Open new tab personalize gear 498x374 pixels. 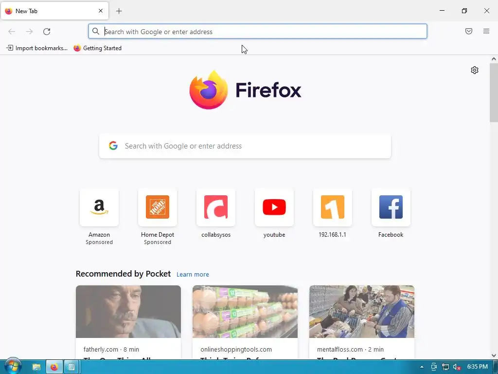pos(475,70)
